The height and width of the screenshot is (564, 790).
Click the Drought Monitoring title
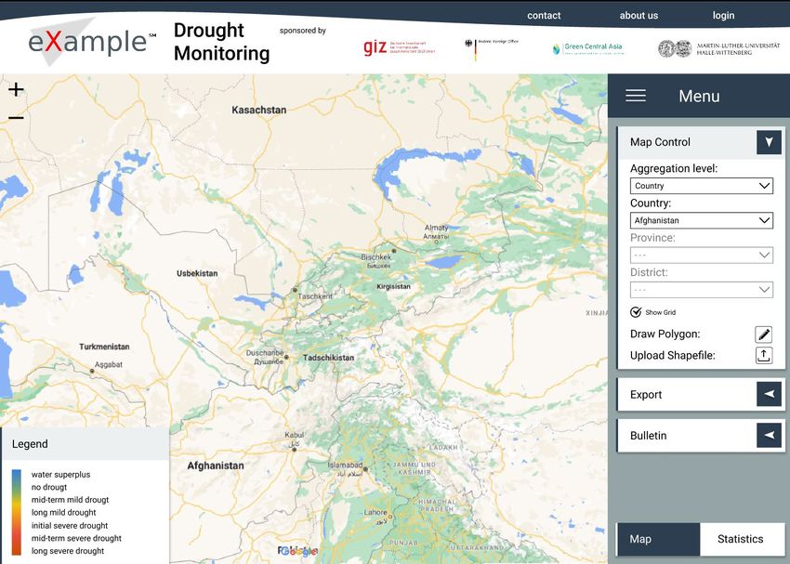click(x=222, y=42)
